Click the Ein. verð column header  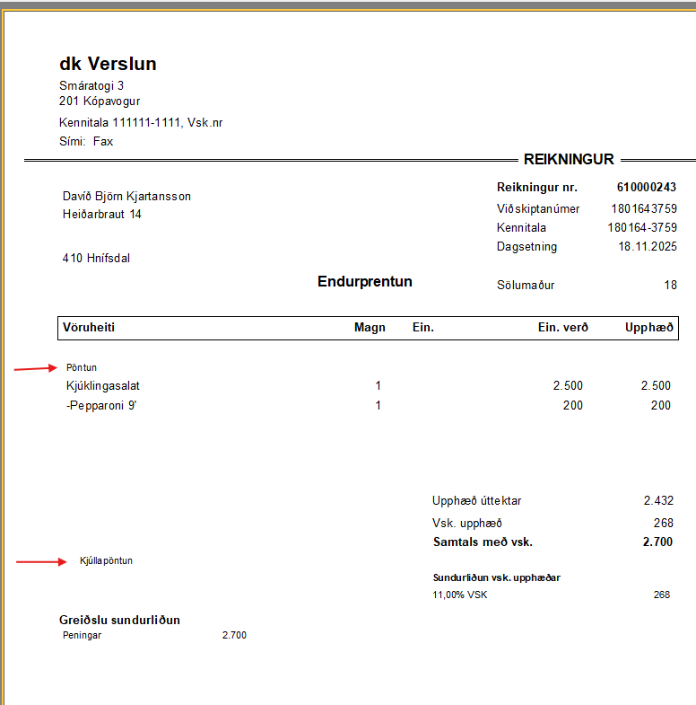pyautogui.click(x=562, y=328)
